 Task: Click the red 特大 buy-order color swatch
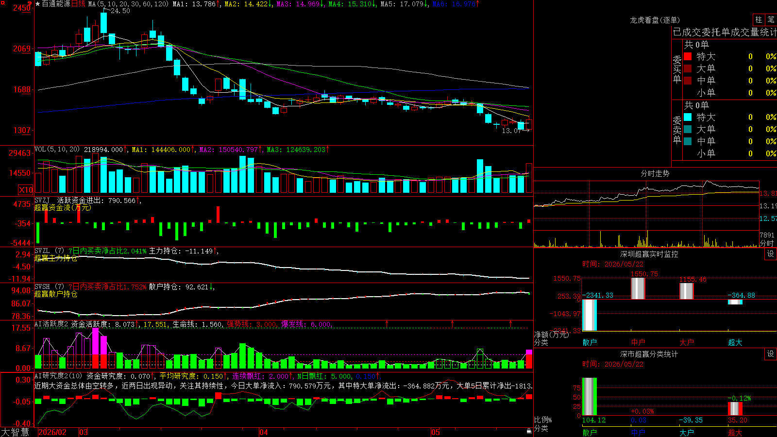pos(688,56)
